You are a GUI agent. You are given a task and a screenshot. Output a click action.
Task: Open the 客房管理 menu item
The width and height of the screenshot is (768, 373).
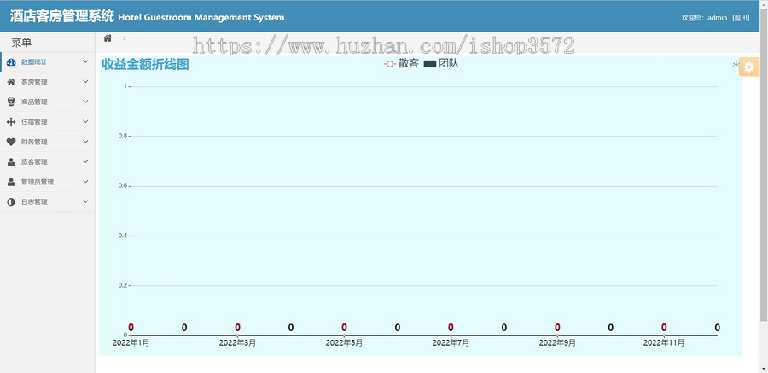[48, 82]
